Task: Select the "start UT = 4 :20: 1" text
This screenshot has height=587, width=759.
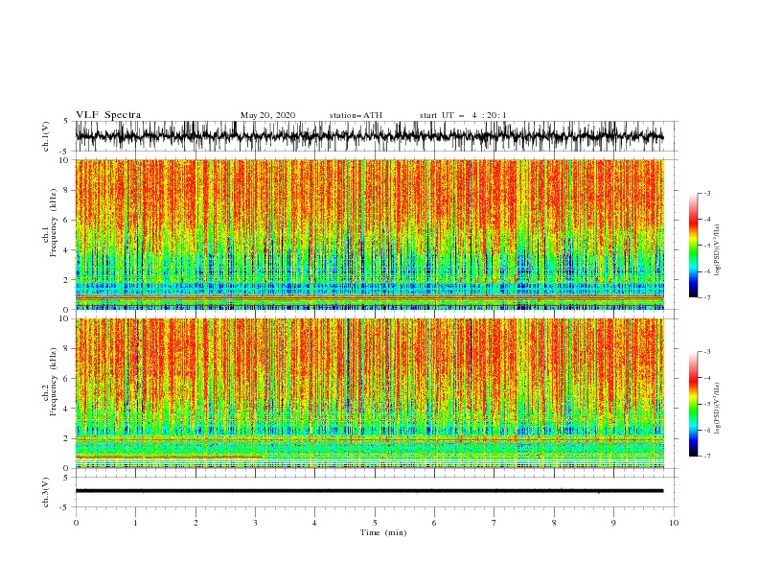Action: click(463, 115)
